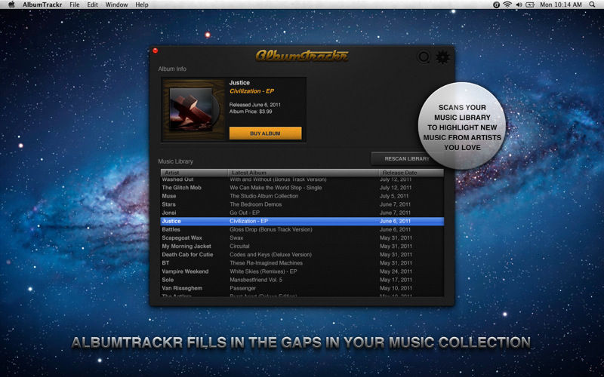Click album 'Circuital'

239,247
